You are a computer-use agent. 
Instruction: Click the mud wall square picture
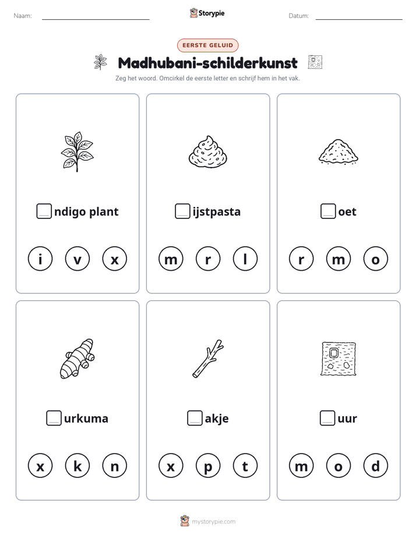(339, 359)
